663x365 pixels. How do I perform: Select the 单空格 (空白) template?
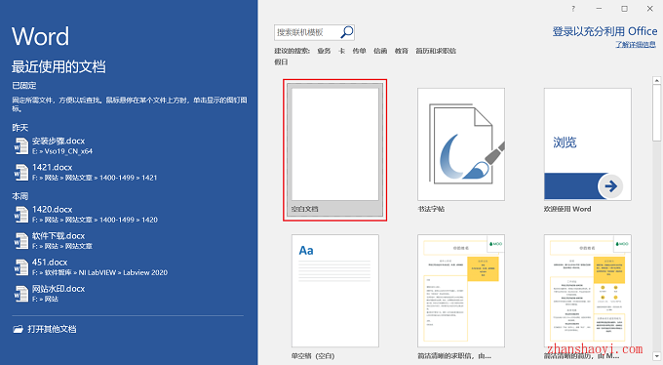click(x=334, y=297)
